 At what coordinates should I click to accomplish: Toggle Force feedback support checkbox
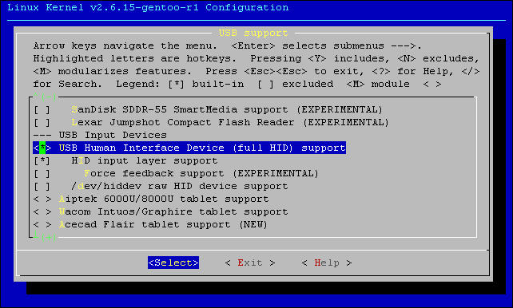[x=42, y=173]
